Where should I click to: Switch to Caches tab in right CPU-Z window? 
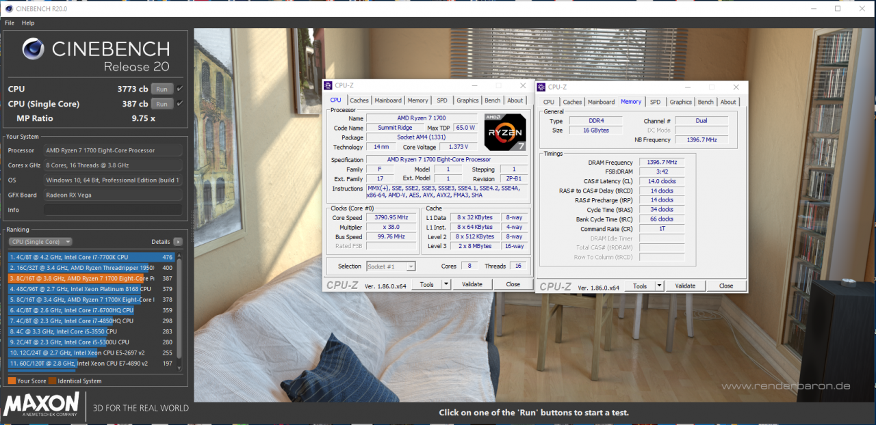(x=572, y=102)
